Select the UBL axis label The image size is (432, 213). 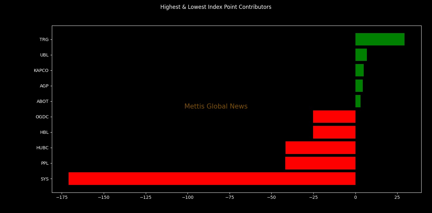pos(44,55)
